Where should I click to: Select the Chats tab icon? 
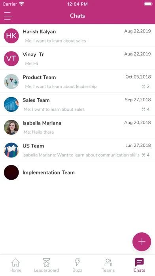point(139,262)
